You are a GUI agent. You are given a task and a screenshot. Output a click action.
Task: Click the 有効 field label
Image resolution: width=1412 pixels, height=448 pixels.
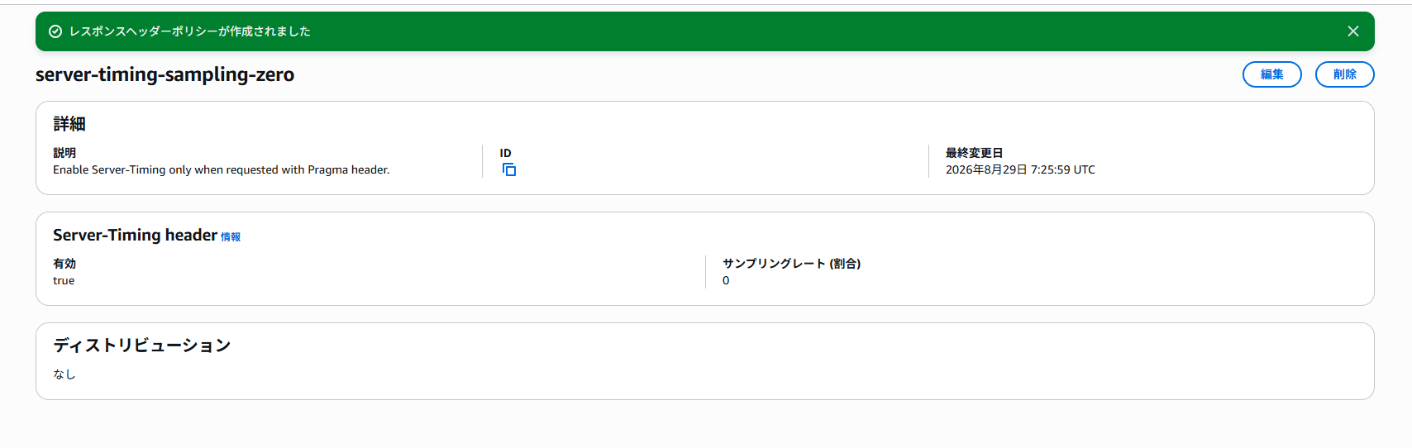[x=64, y=264]
